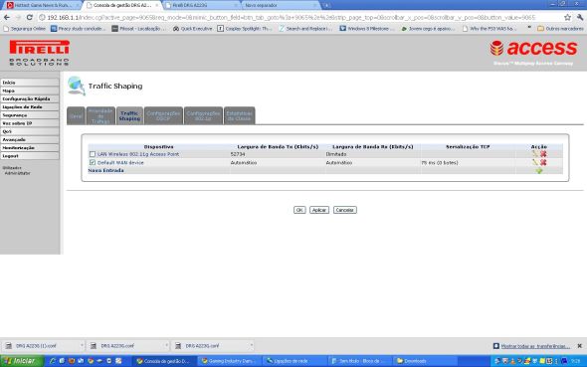Switch to the Geral tab

76,116
